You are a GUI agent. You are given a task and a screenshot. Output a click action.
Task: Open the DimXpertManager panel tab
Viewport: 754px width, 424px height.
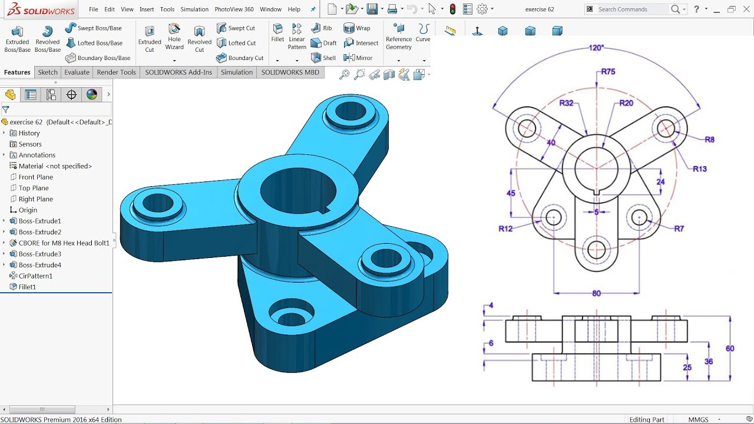point(71,95)
